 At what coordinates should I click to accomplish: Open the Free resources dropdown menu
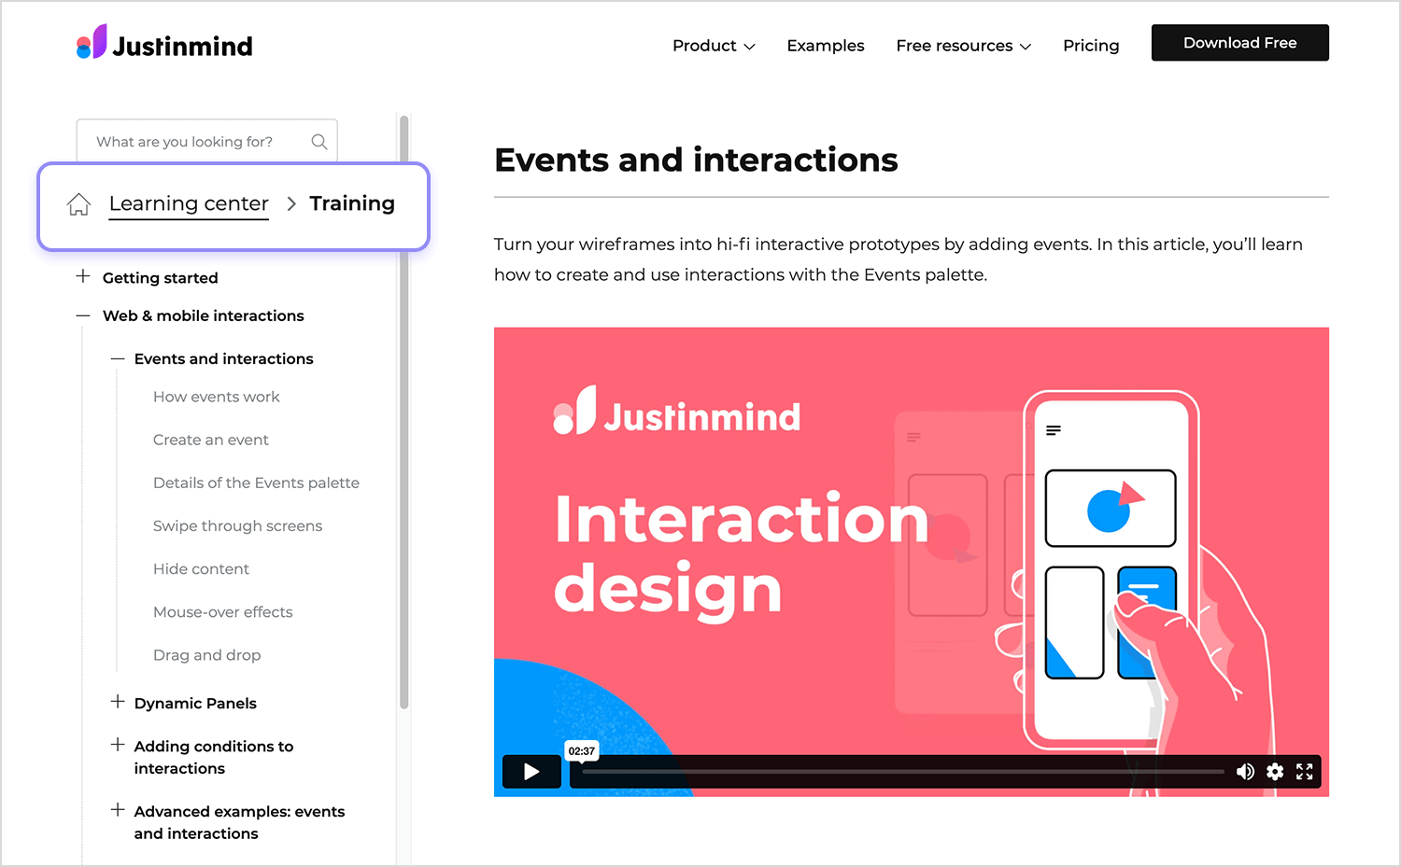click(x=963, y=46)
